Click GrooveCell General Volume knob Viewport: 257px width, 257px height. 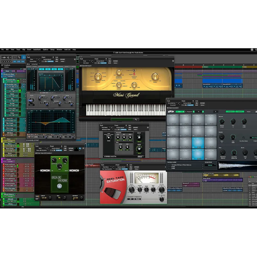(x=222, y=121)
